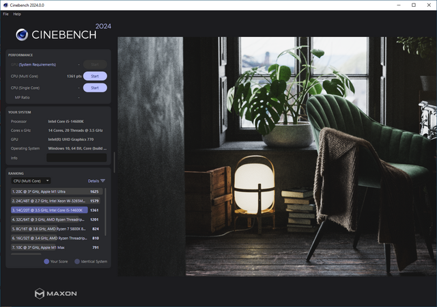Click the Info text input field

click(76, 157)
